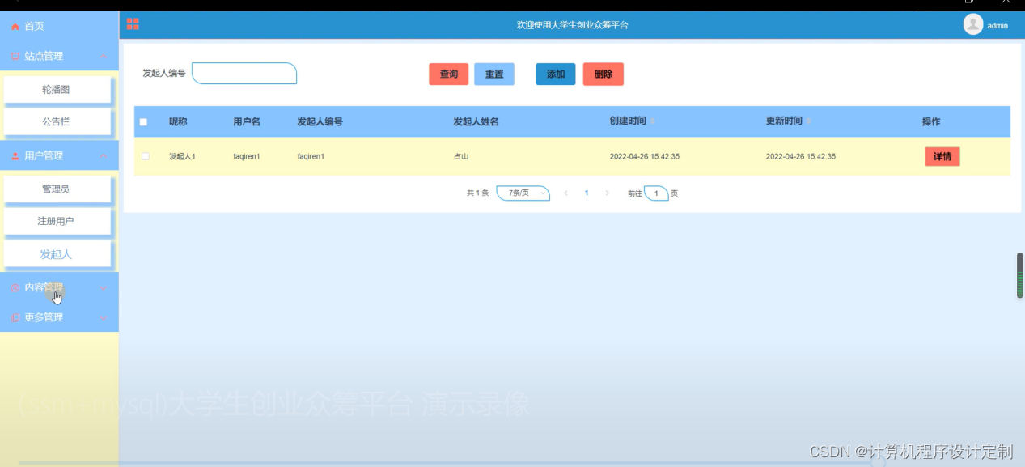Expand the 内容管理 chevron
This screenshot has height=467, width=1025.
coord(103,287)
